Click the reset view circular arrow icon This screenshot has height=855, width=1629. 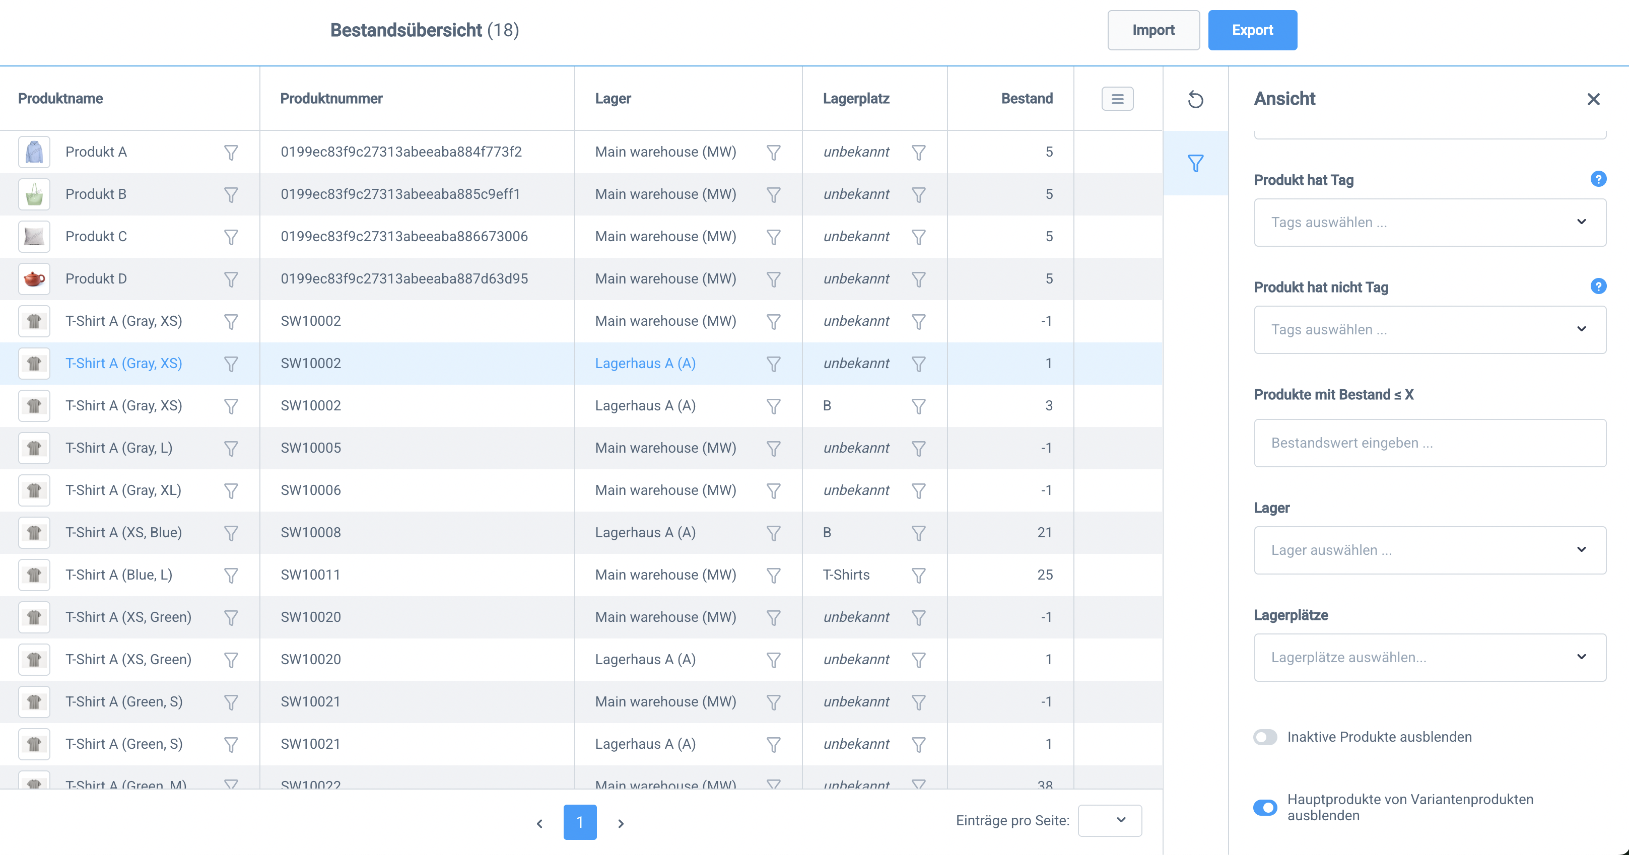1195,99
